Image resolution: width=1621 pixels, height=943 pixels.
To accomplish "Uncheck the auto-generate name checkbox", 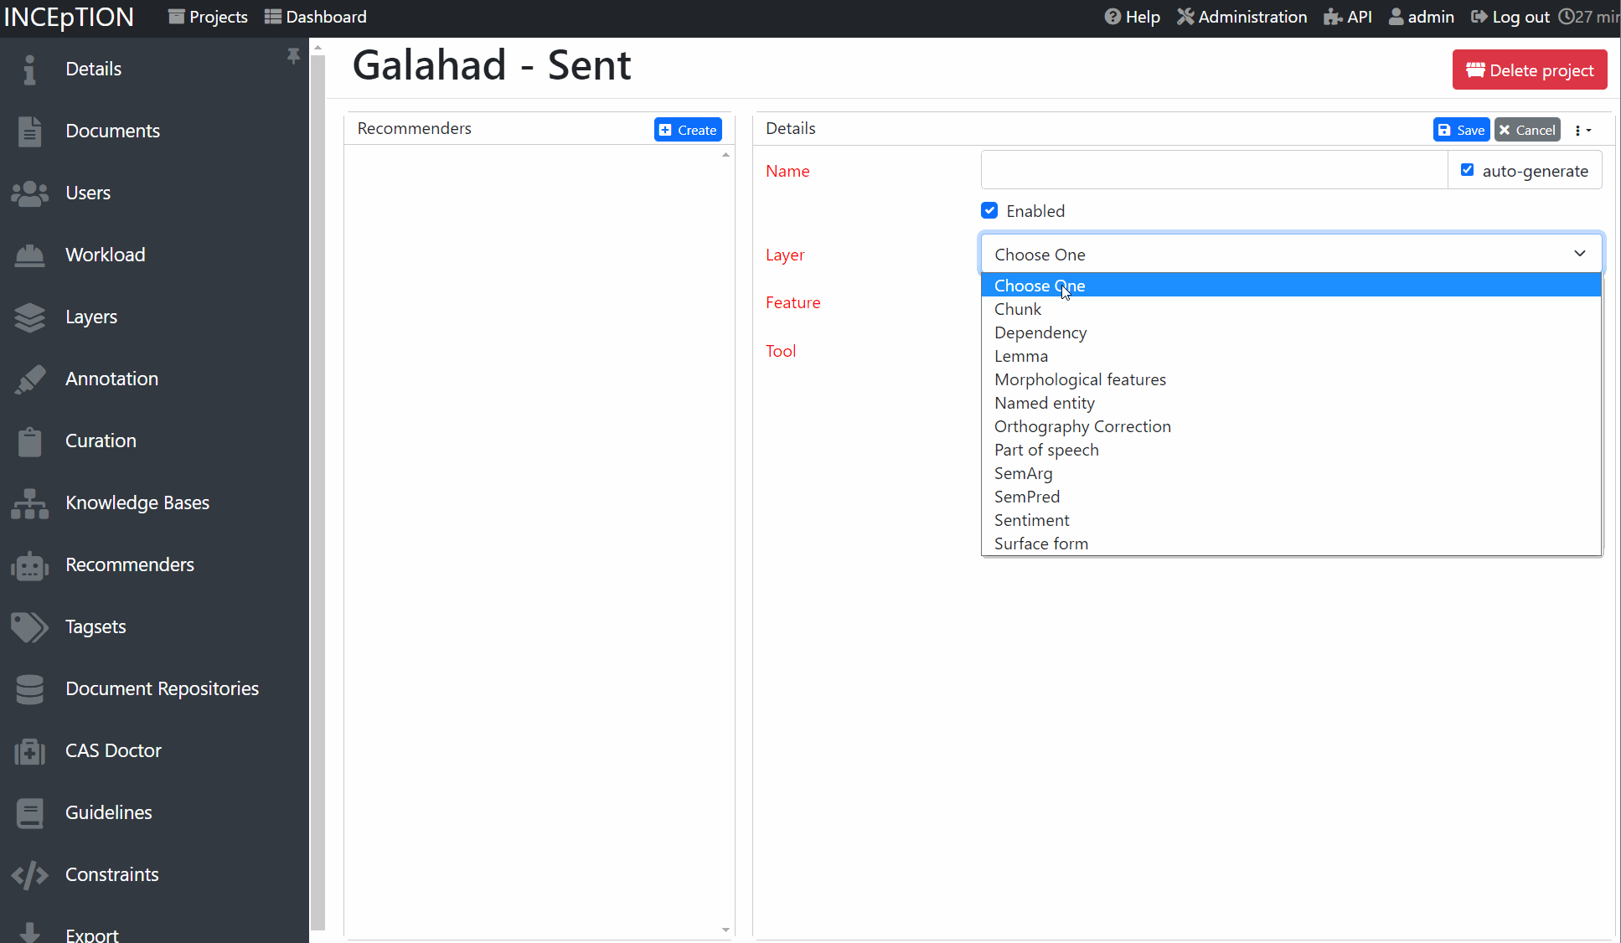I will click(x=1467, y=170).
